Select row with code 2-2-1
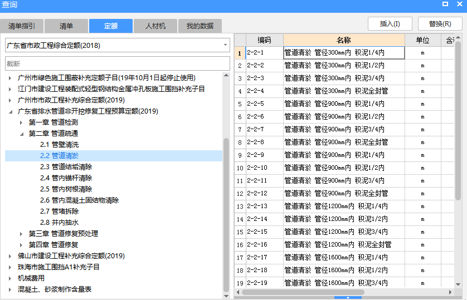467x300 pixels. pos(265,53)
